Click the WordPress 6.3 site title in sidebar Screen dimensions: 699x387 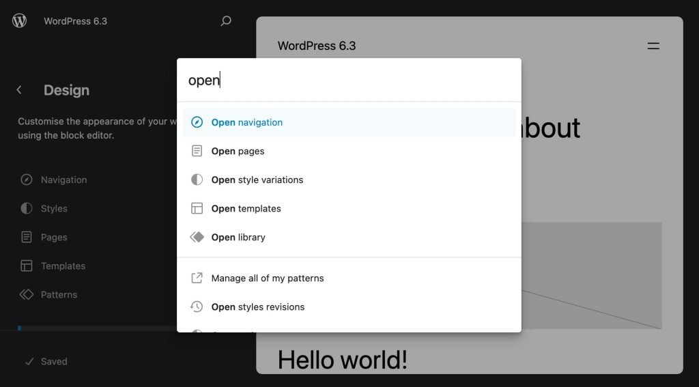click(x=75, y=21)
